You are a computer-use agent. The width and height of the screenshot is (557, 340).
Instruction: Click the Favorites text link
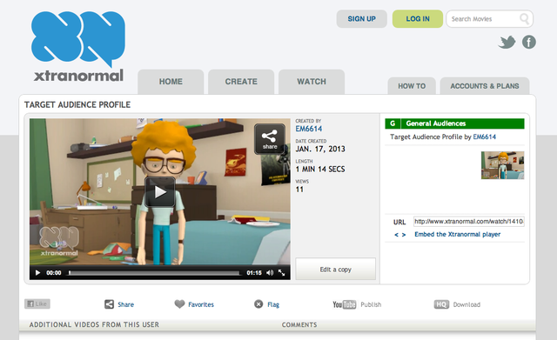201,304
